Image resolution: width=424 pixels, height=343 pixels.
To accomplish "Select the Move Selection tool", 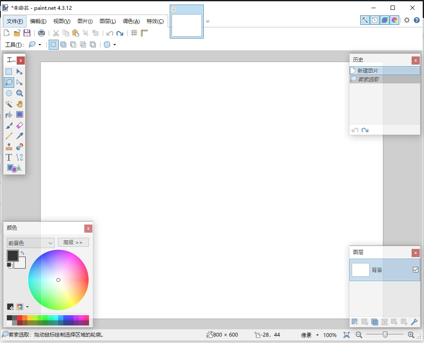I will [20, 83].
